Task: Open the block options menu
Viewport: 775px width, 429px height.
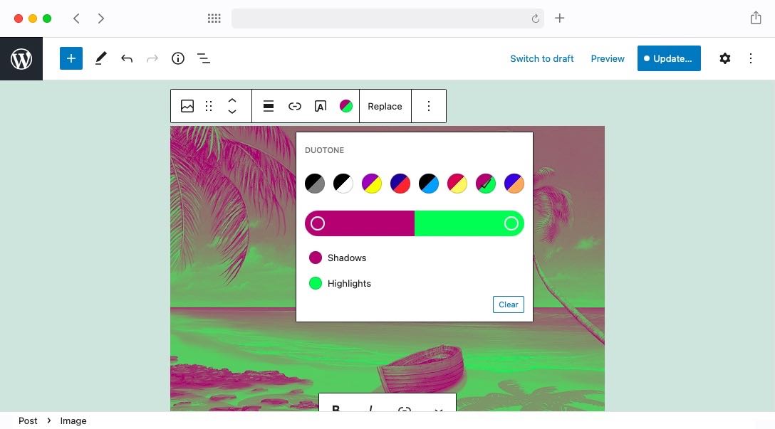Action: [429, 105]
